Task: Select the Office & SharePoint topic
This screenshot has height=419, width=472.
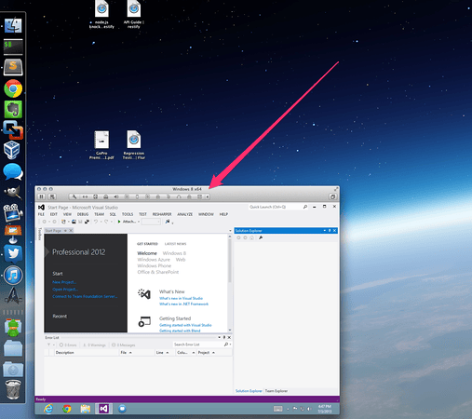Action: pyautogui.click(x=158, y=272)
